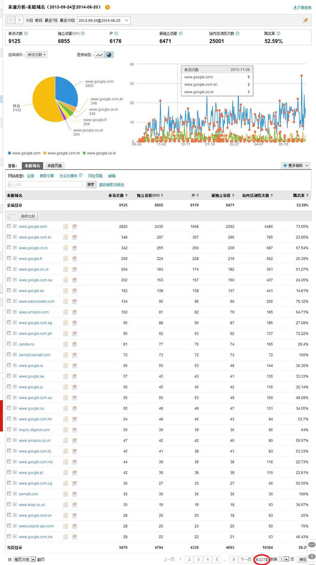This screenshot has width=316, height=565.
Task: Check the www.google.com row checkbox
Action: pyautogui.click(x=9, y=226)
